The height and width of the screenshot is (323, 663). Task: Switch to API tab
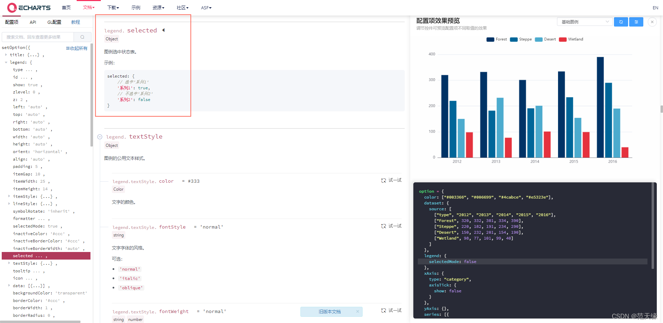(33, 22)
